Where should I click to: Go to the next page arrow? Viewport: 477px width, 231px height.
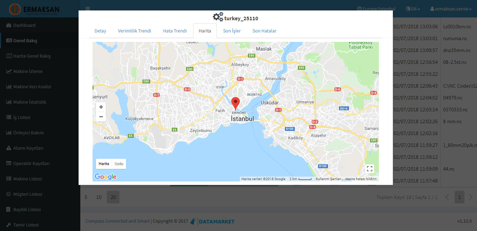471,197
